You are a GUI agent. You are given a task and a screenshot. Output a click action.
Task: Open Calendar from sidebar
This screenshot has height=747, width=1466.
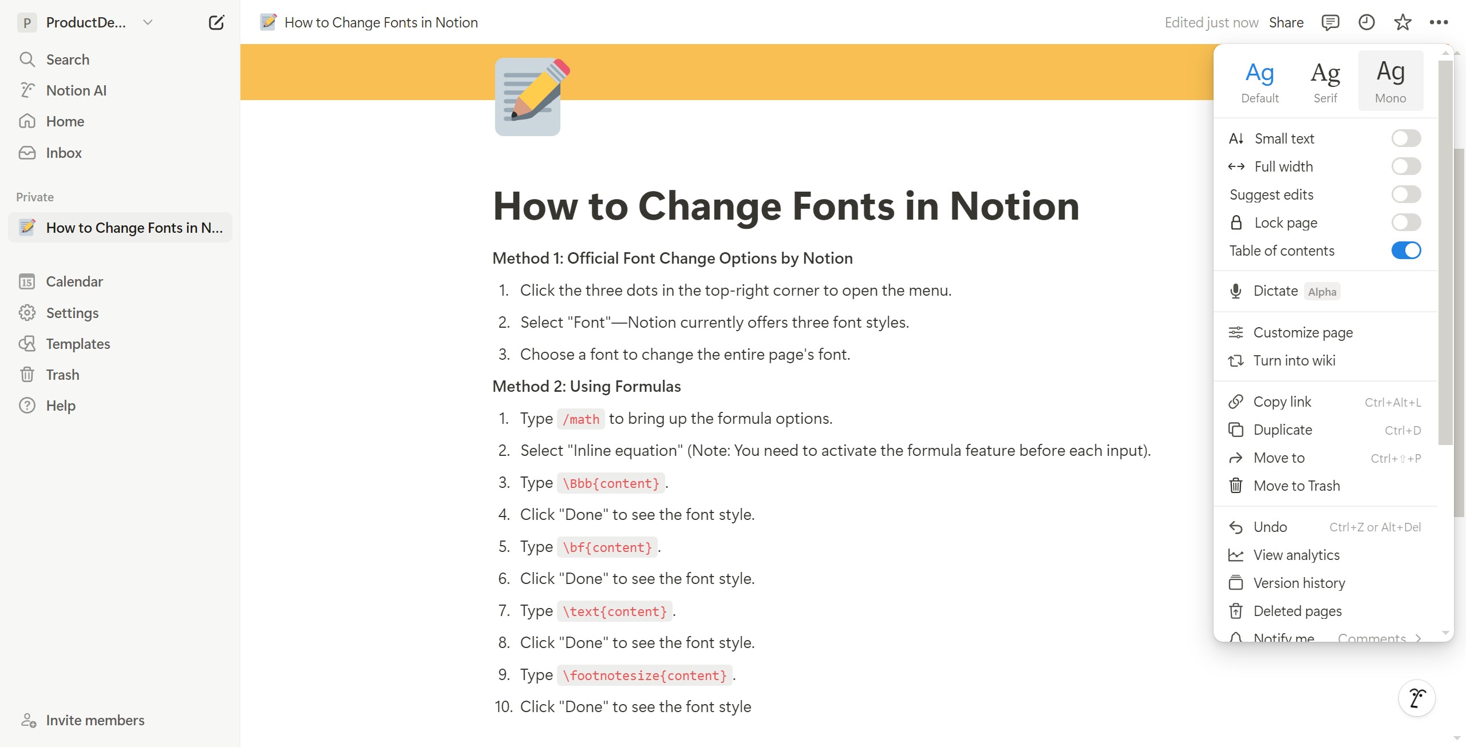(x=120, y=281)
